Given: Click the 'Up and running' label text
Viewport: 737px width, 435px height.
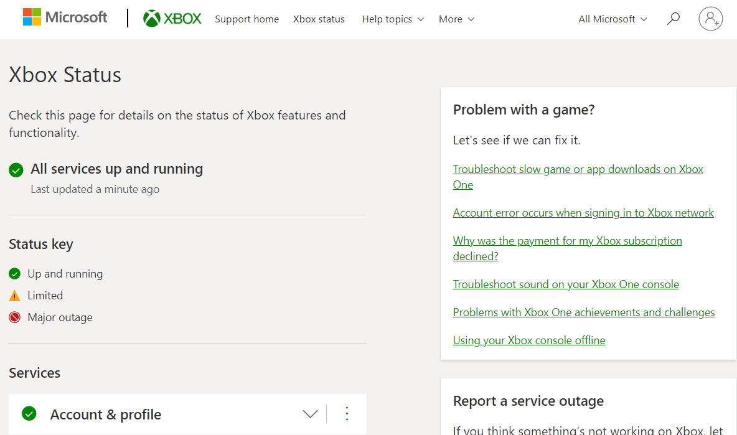Looking at the screenshot, I should 65,274.
